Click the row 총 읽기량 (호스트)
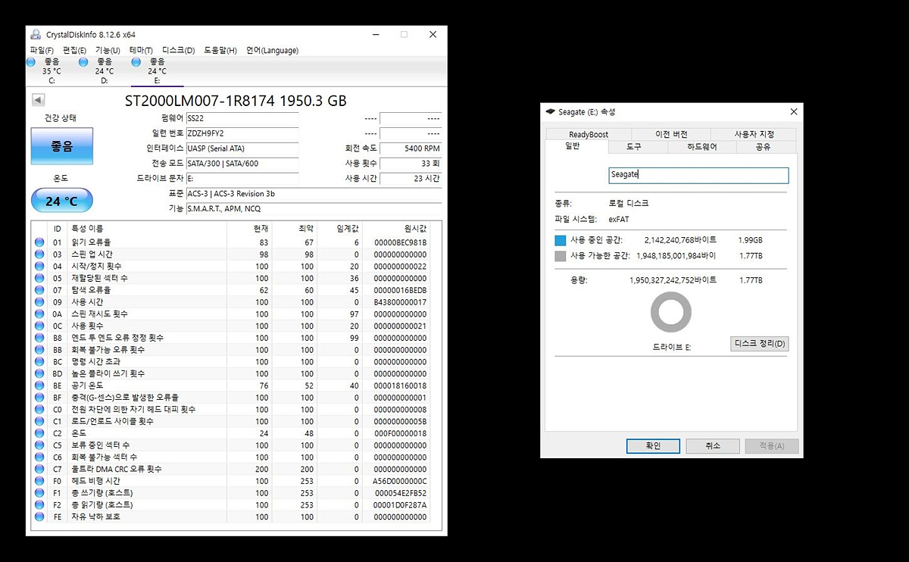The width and height of the screenshot is (909, 562). pos(231,504)
